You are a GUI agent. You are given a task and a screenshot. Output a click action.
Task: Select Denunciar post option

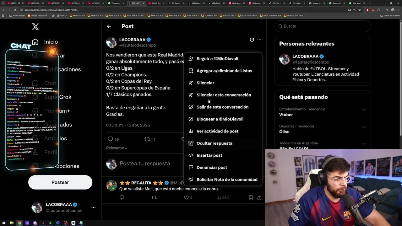(223, 167)
